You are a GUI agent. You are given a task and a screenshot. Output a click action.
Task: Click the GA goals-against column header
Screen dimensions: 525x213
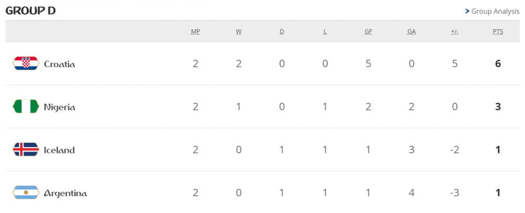(412, 32)
